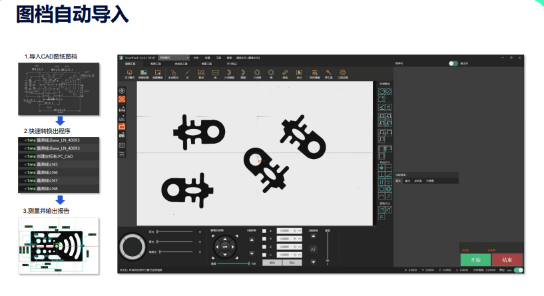This screenshot has height=296, width=544.
Task: Click the center stop button on direction pad
Action: pyautogui.click(x=225, y=247)
